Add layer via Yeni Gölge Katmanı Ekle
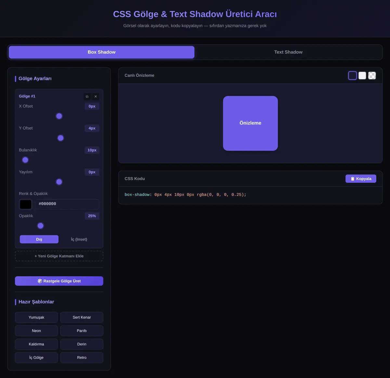 [59, 256]
